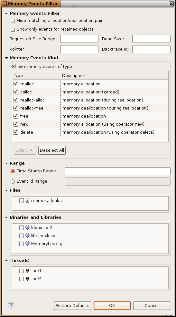The height and width of the screenshot is (317, 176).
Task: Check the tid:2 thread checkbox
Action: (x=22, y=279)
